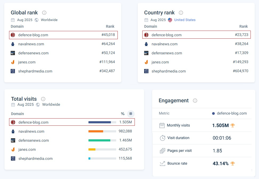Click the calendar icon in Global rank card
This screenshot has height=179, width=259.
tap(13, 20)
